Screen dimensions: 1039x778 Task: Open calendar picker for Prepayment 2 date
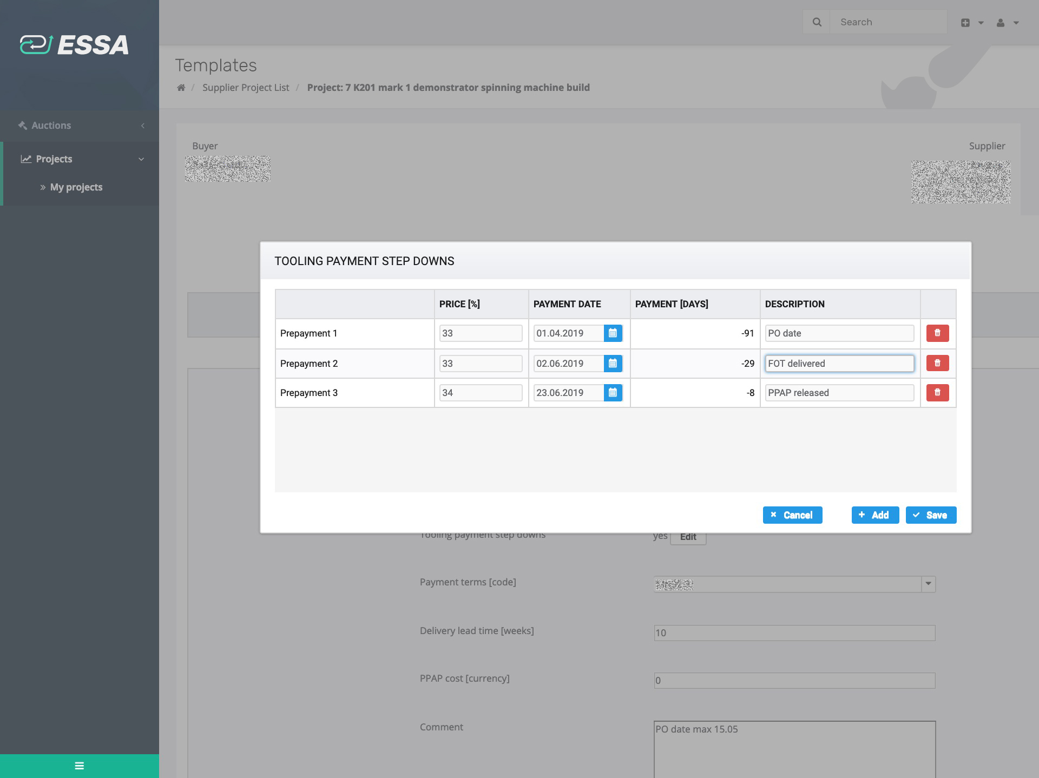click(613, 364)
